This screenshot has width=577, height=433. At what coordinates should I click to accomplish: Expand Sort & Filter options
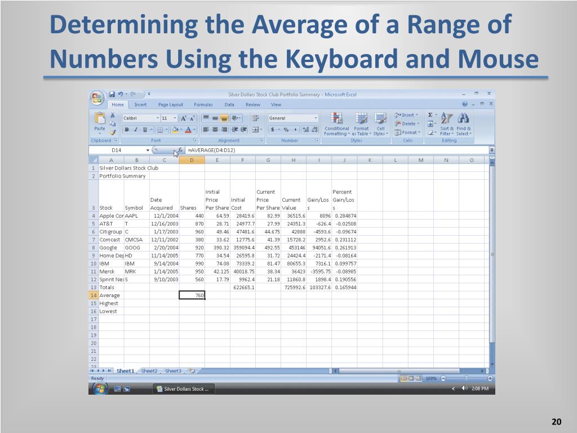(446, 124)
